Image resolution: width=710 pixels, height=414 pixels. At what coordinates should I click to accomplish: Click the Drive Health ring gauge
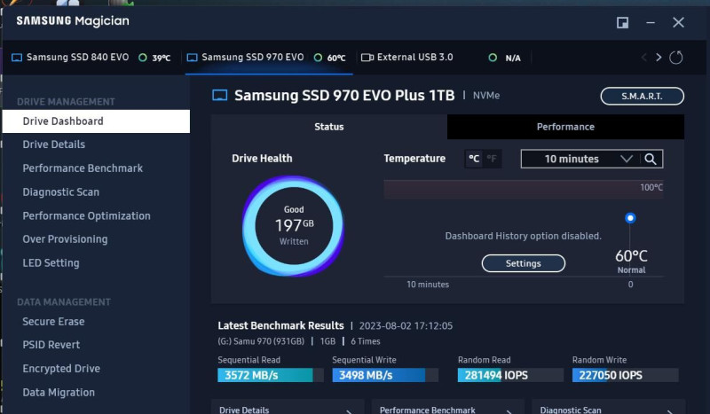[x=294, y=226]
